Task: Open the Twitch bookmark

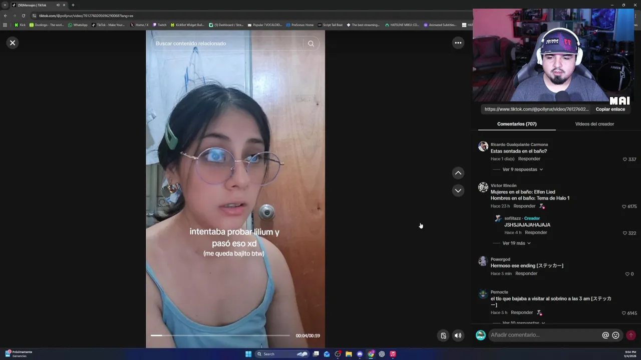Action: (159, 24)
